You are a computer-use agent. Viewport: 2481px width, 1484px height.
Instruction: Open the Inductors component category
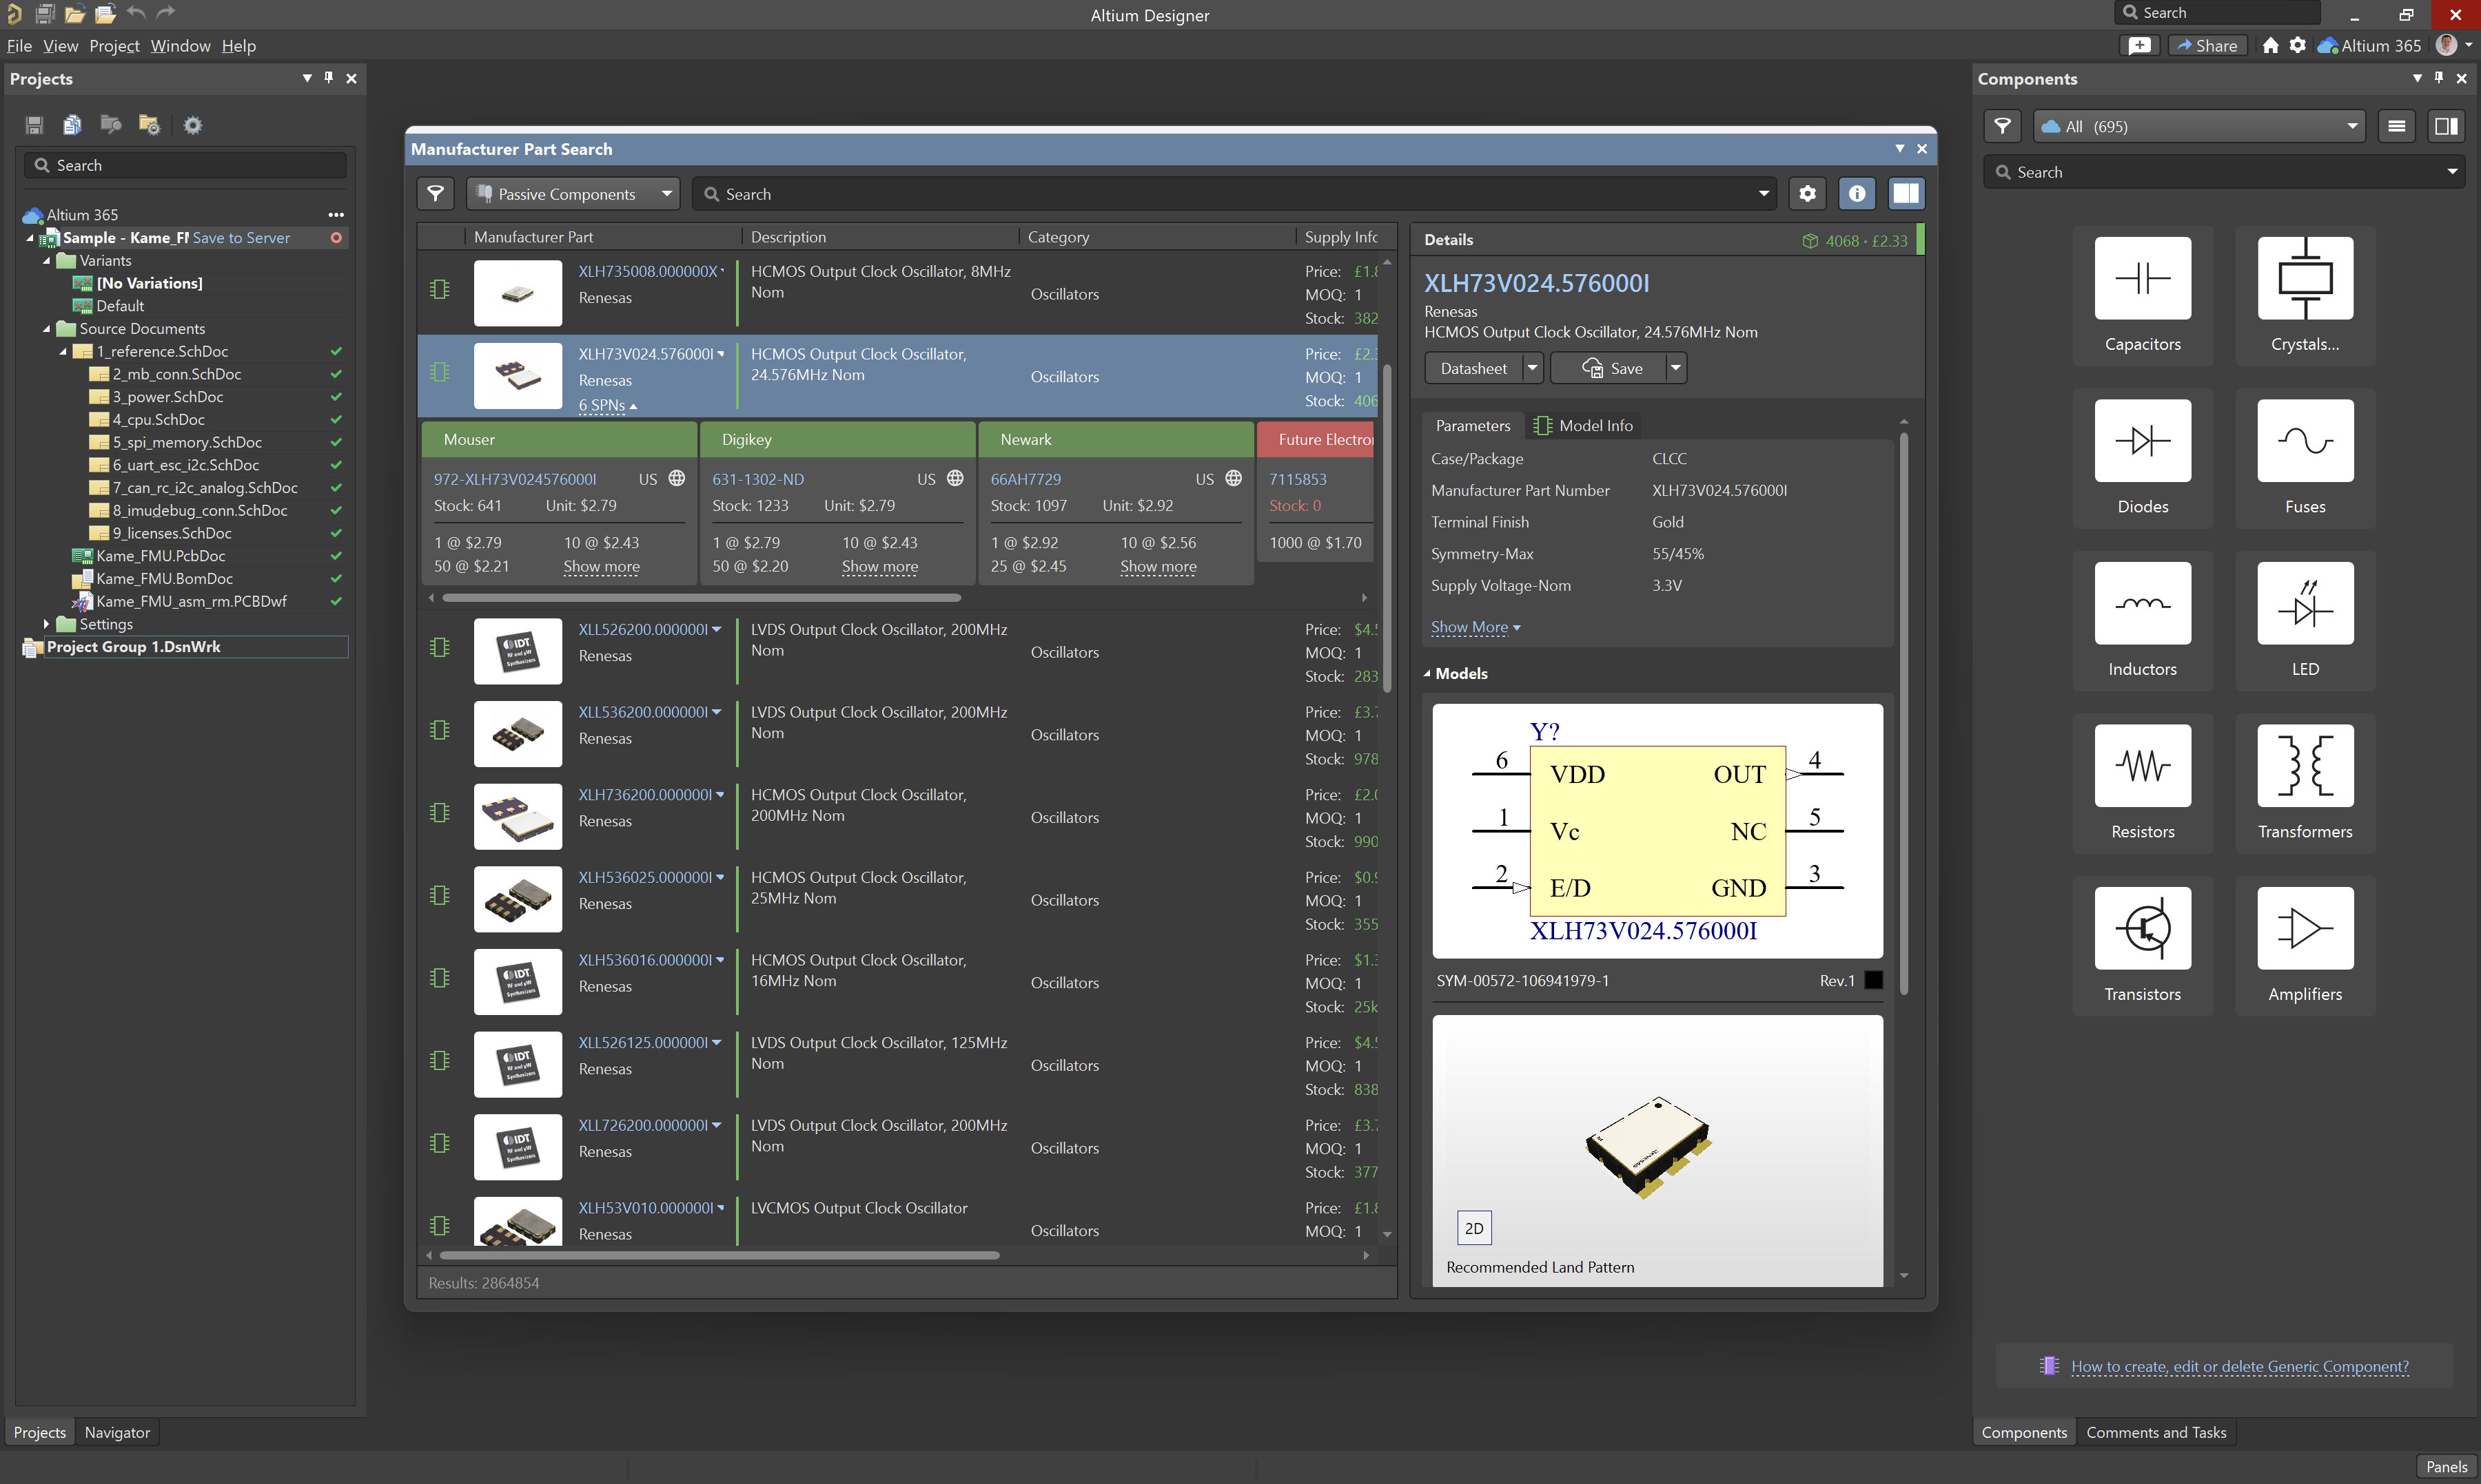pos(2142,604)
